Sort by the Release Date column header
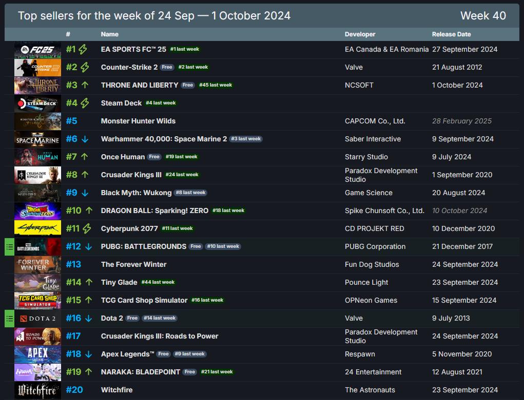 [x=451, y=34]
